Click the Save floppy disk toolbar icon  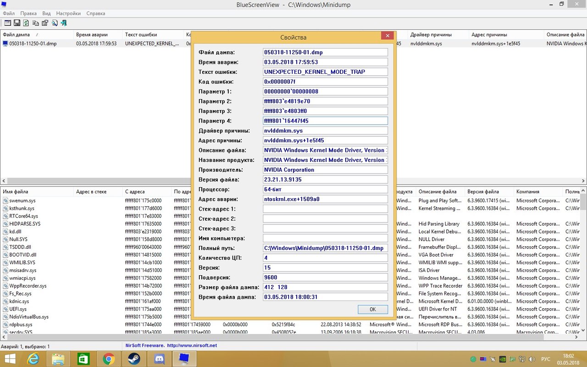pos(17,23)
